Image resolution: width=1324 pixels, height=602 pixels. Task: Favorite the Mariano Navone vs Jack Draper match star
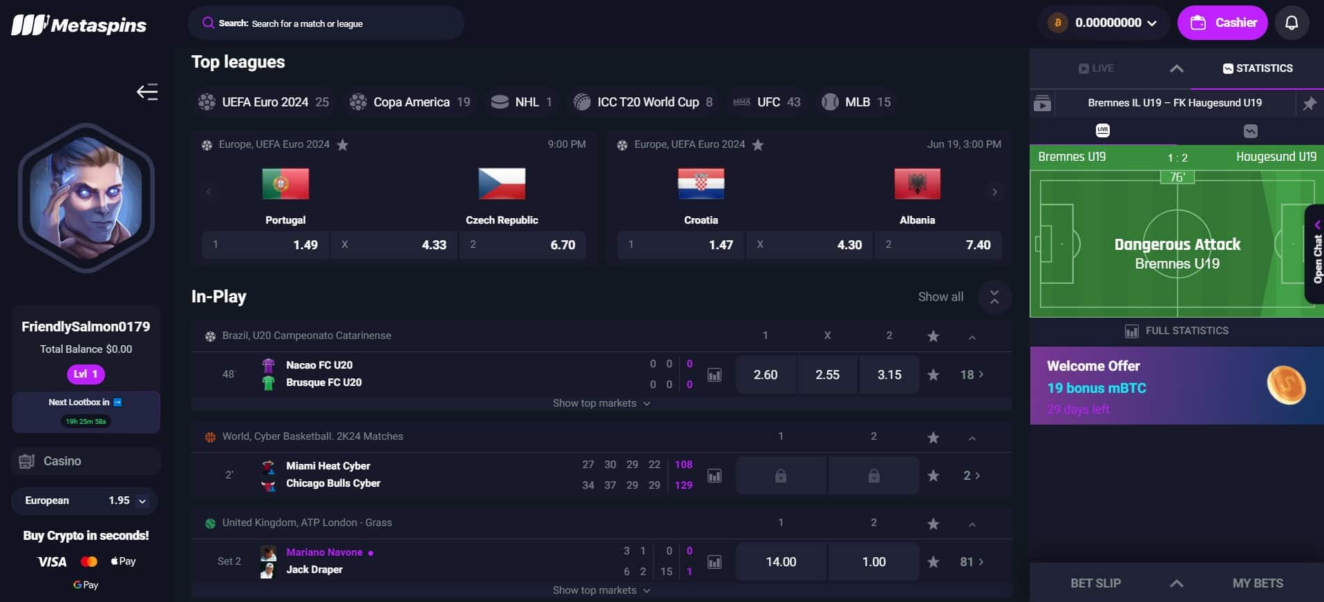click(933, 562)
